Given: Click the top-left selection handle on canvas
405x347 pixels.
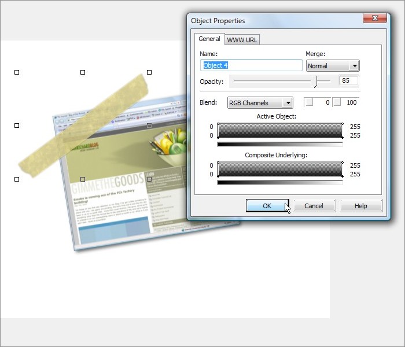Looking at the screenshot, I should tap(17, 72).
